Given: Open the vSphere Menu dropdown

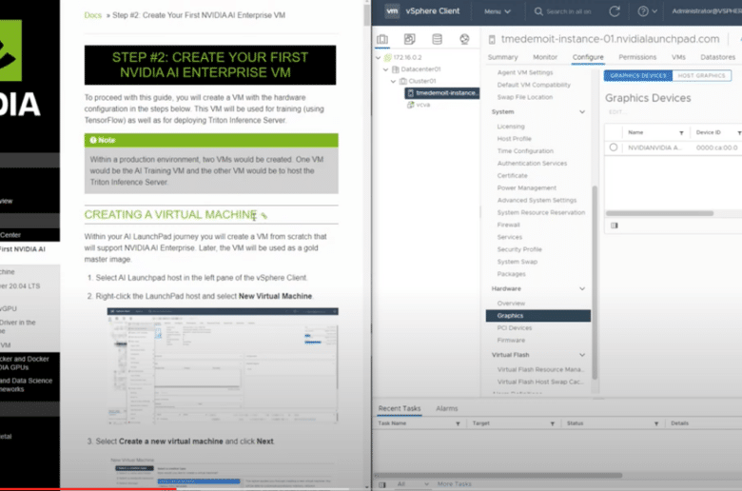Looking at the screenshot, I should click(498, 11).
